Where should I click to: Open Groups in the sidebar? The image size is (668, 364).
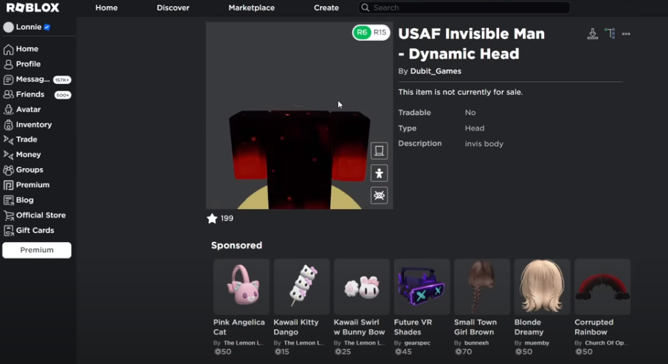click(x=24, y=170)
